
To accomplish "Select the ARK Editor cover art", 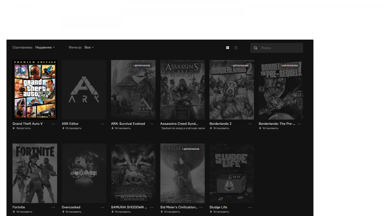I will (84, 90).
